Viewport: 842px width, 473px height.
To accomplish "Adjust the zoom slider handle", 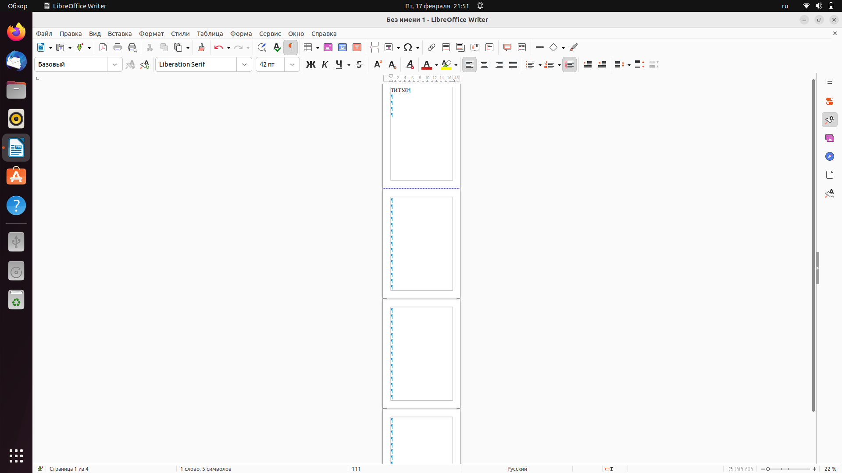I will pyautogui.click(x=768, y=469).
